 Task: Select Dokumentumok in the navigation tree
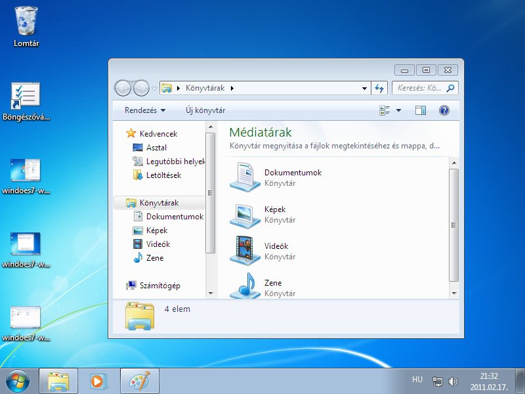[x=175, y=217]
